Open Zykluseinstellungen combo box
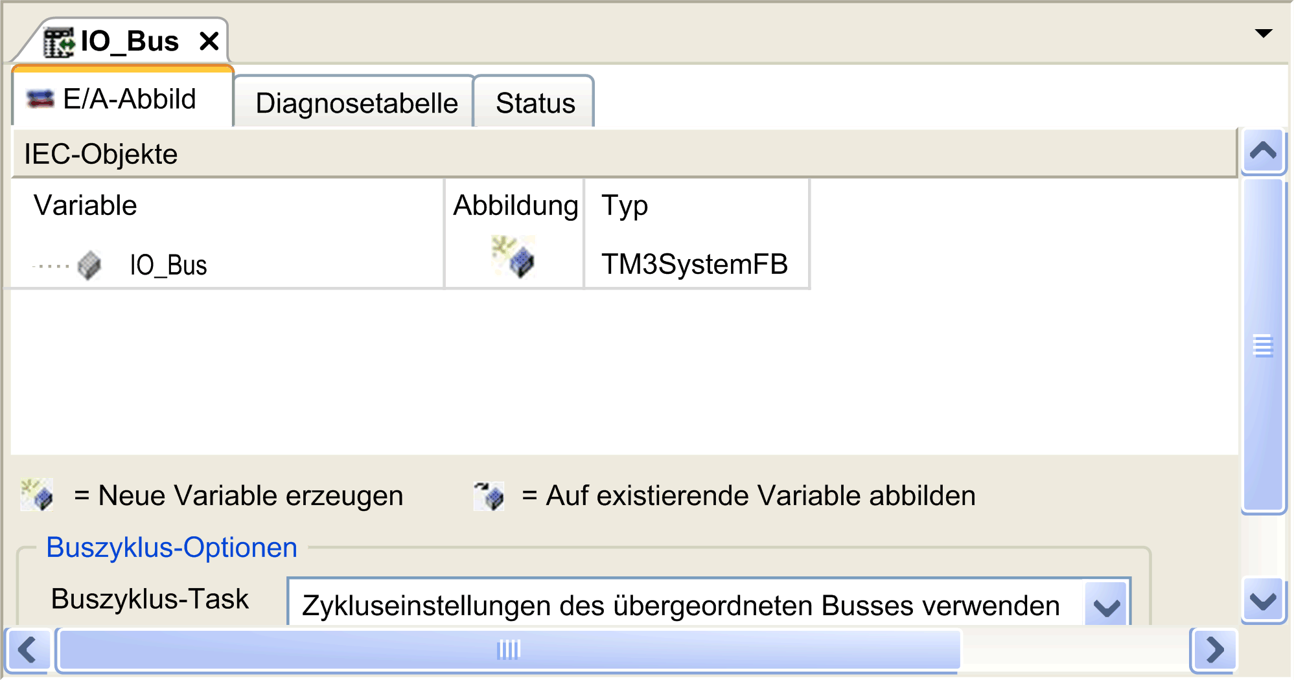Image resolution: width=1294 pixels, height=680 pixels. coord(709,604)
